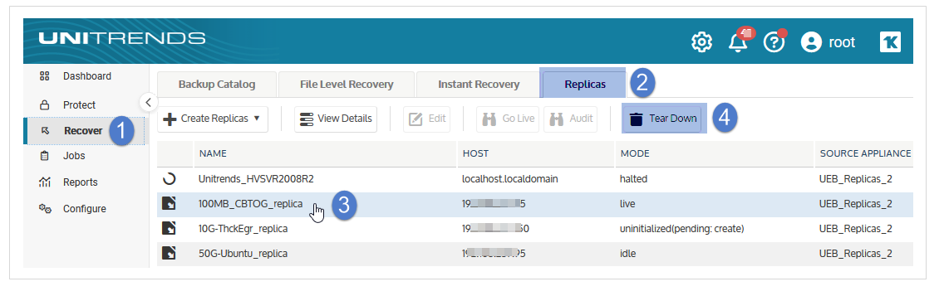The image size is (949, 301).
Task: Collapse the sidebar with the chevron
Action: click(x=149, y=101)
